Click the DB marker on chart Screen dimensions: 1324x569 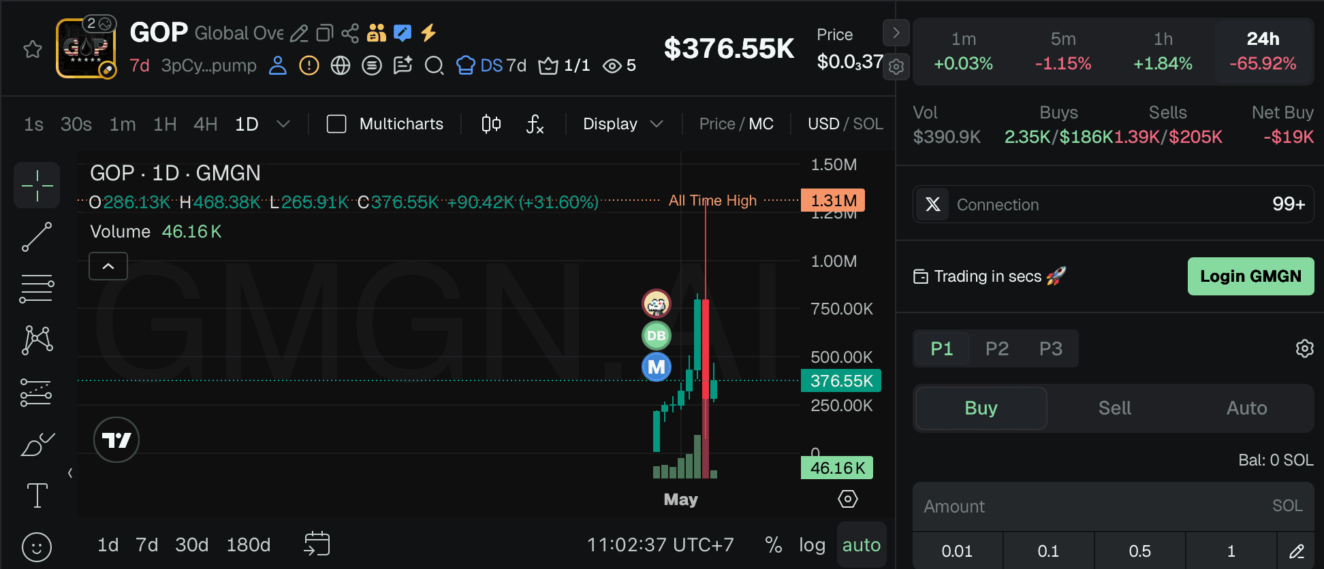point(657,336)
